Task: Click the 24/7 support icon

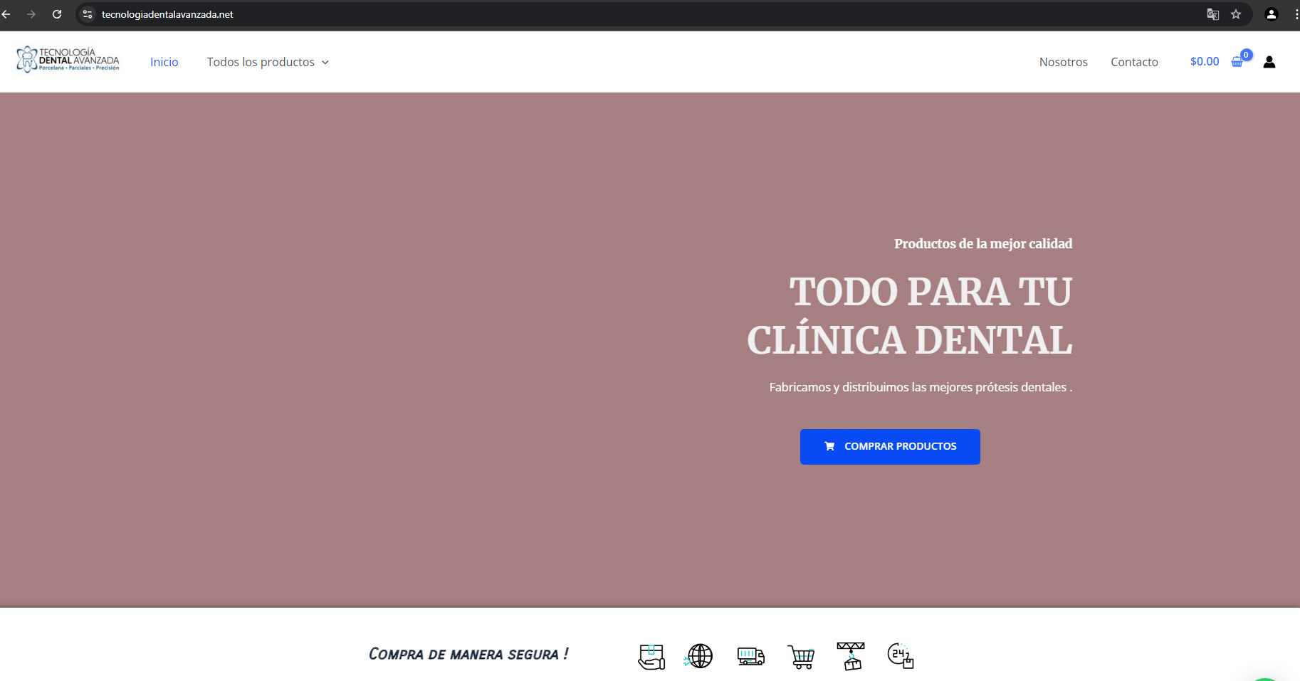Action: point(901,655)
